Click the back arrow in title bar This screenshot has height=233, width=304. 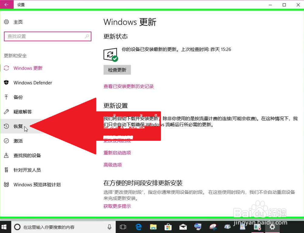click(x=6, y=5)
